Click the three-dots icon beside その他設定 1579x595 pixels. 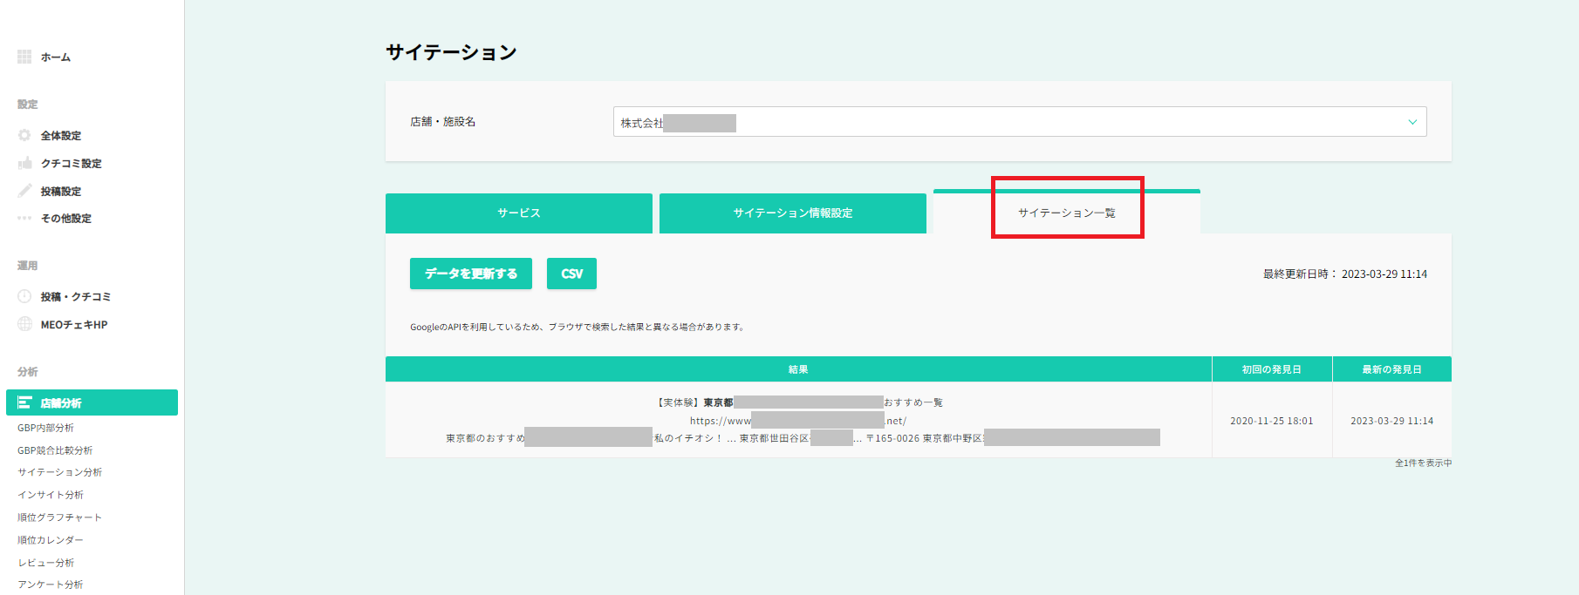pos(24,218)
